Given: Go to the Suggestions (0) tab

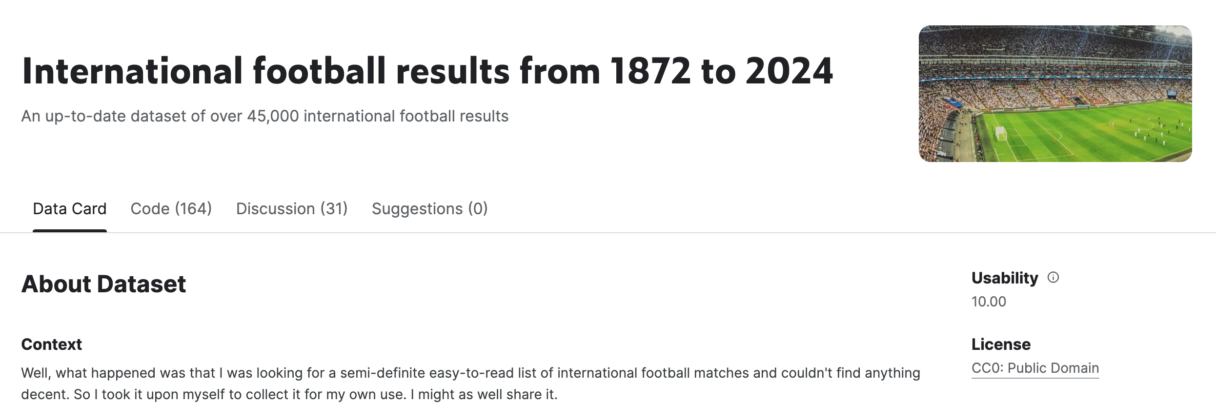Looking at the screenshot, I should point(430,209).
